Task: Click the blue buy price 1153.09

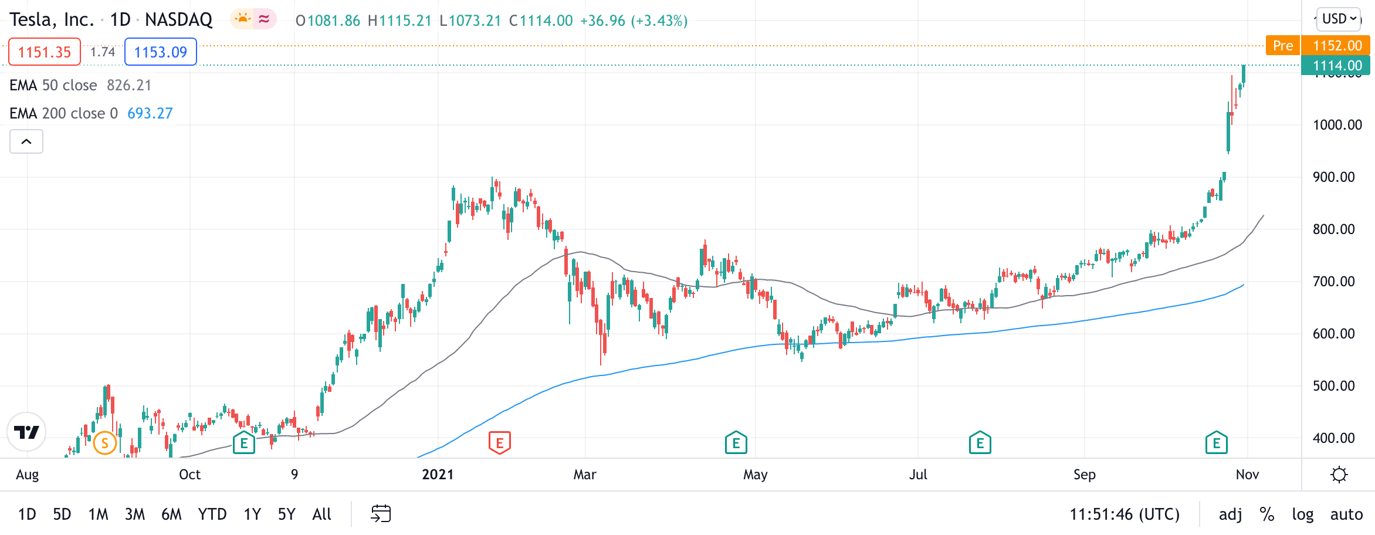Action: point(161,52)
